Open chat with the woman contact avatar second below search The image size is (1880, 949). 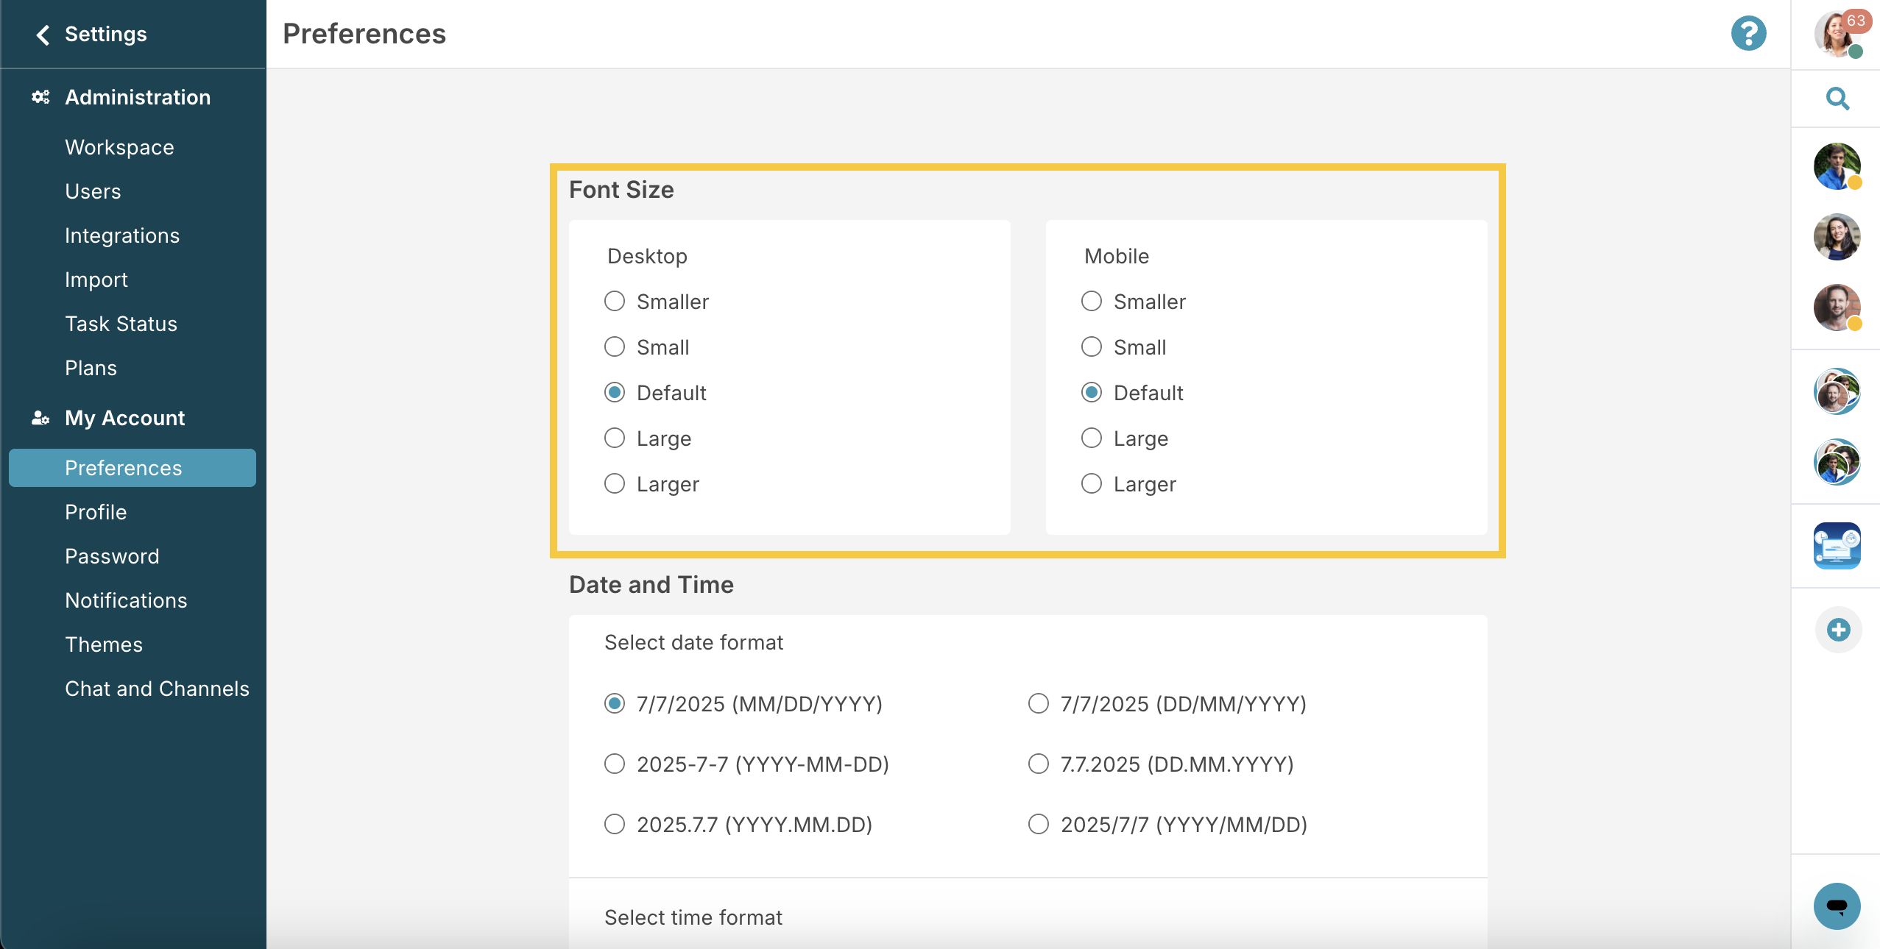click(x=1837, y=237)
